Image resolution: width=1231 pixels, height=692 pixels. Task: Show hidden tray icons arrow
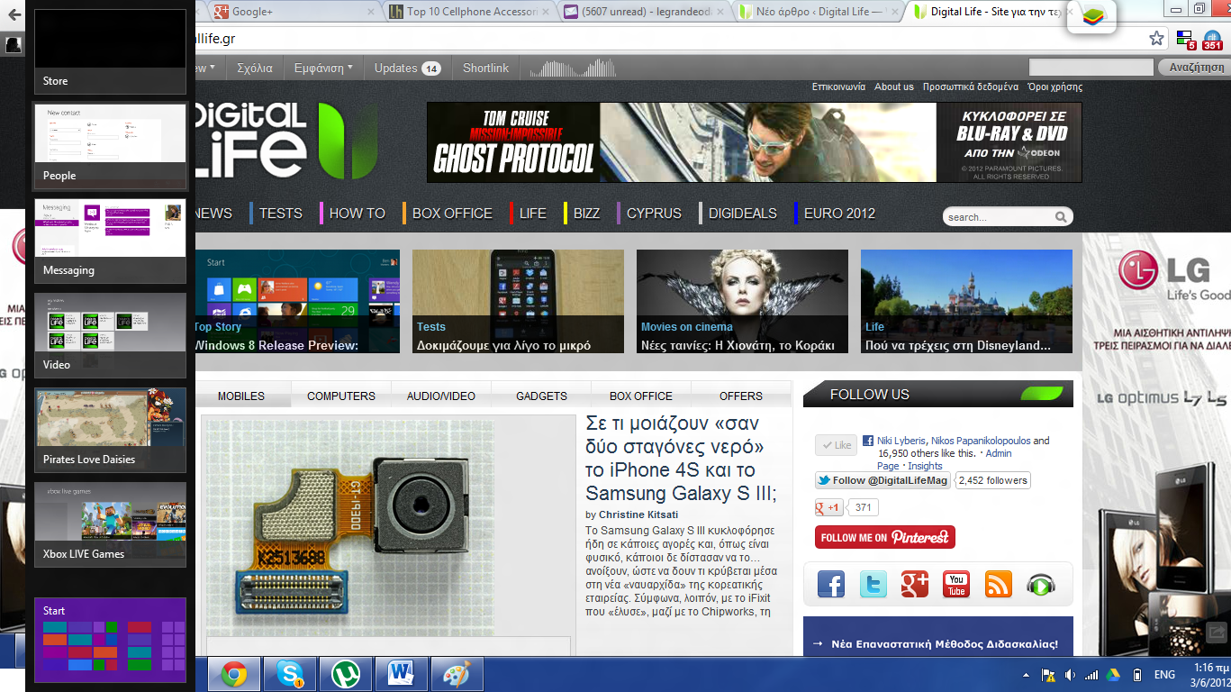pyautogui.click(x=1027, y=675)
